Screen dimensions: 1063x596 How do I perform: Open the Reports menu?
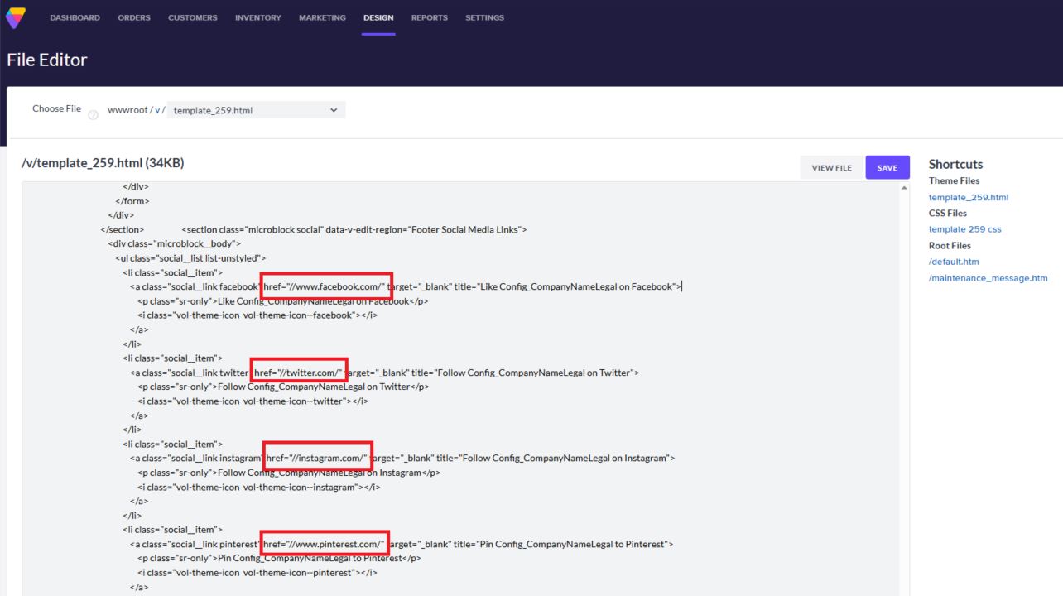pos(429,17)
